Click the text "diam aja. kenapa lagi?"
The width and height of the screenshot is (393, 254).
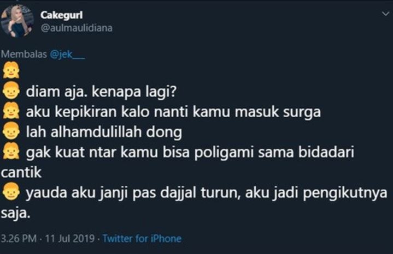coord(101,92)
